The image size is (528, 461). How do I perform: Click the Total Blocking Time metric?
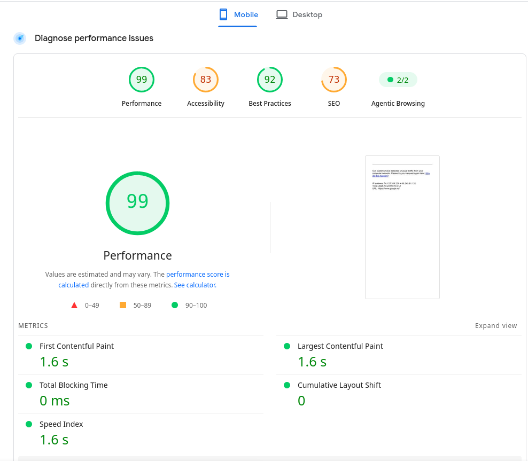click(141, 394)
